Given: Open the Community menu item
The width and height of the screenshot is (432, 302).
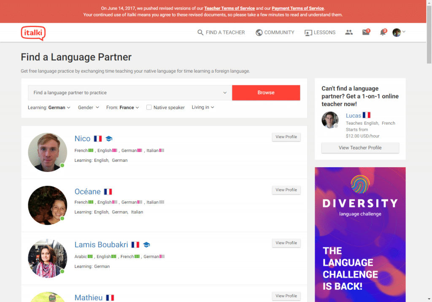Looking at the screenshot, I should tap(275, 33).
